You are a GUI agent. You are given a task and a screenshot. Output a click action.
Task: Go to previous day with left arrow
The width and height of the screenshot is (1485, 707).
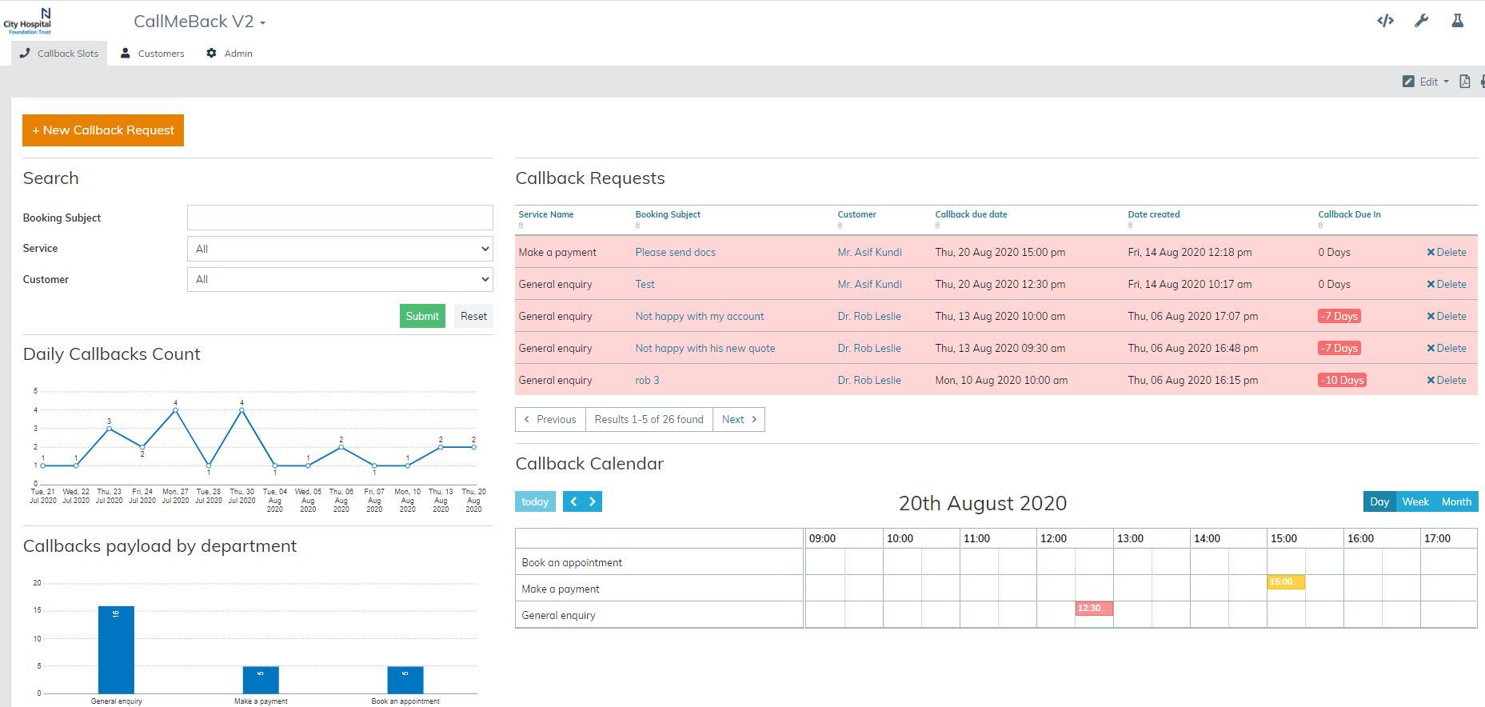[573, 501]
